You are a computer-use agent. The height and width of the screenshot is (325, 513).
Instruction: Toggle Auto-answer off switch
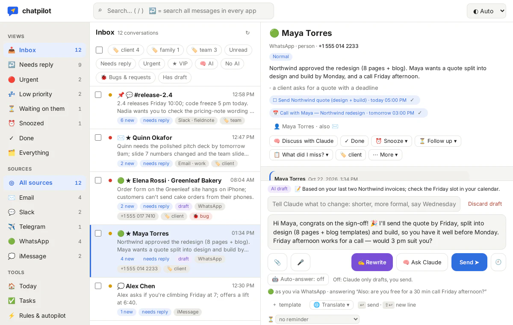click(x=298, y=279)
